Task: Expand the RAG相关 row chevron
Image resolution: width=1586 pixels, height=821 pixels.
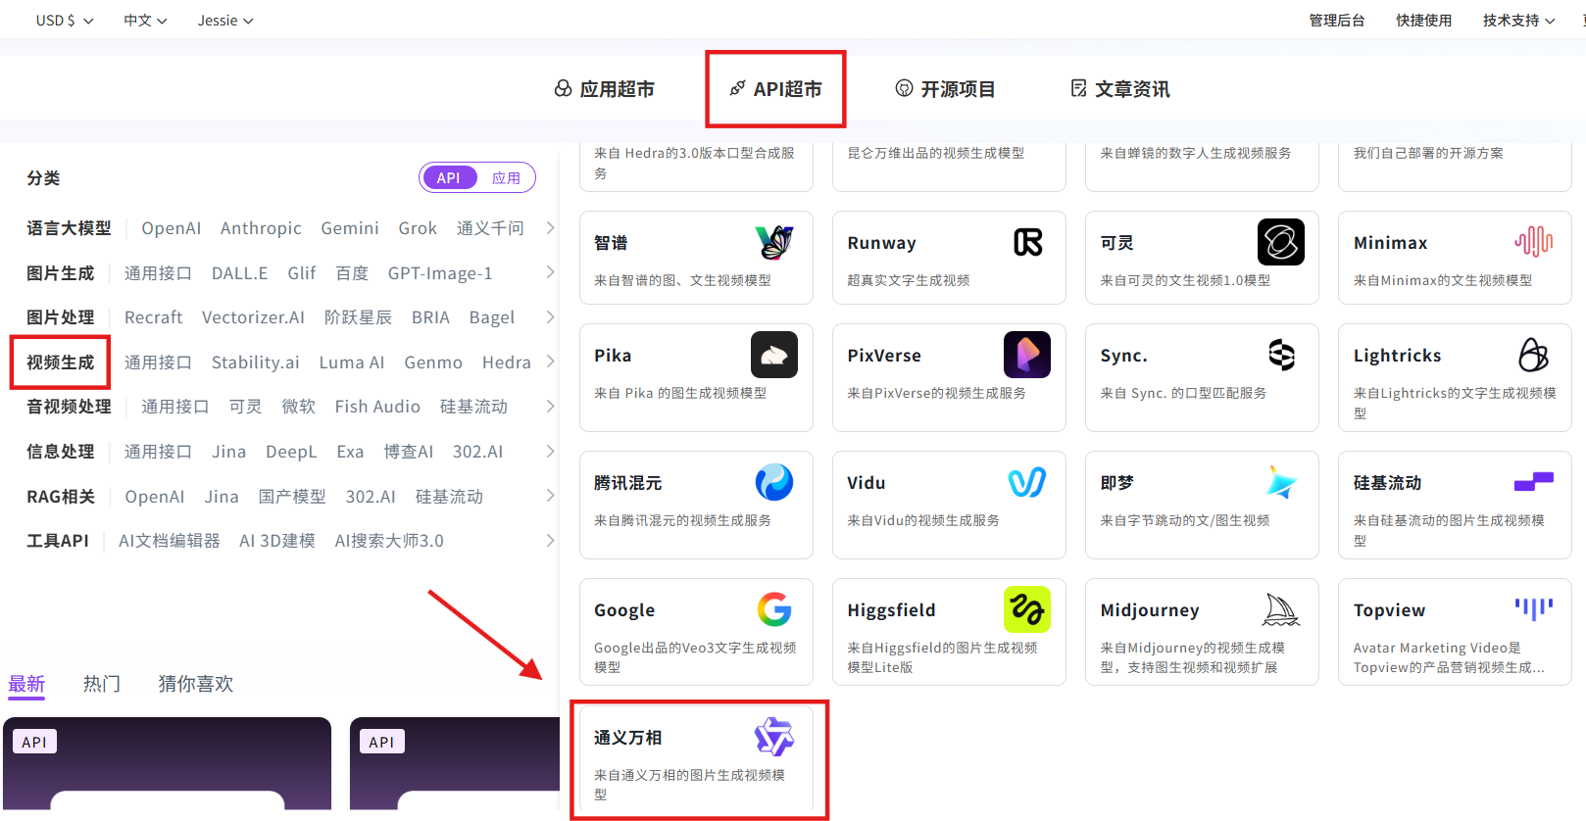Action: point(550,496)
